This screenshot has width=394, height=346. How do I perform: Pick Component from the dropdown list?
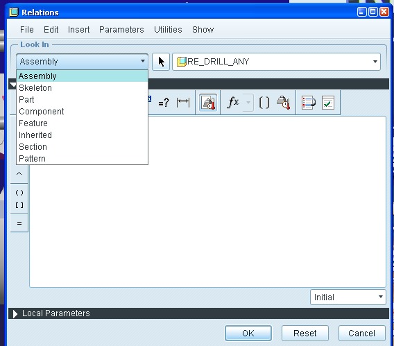tap(82, 112)
